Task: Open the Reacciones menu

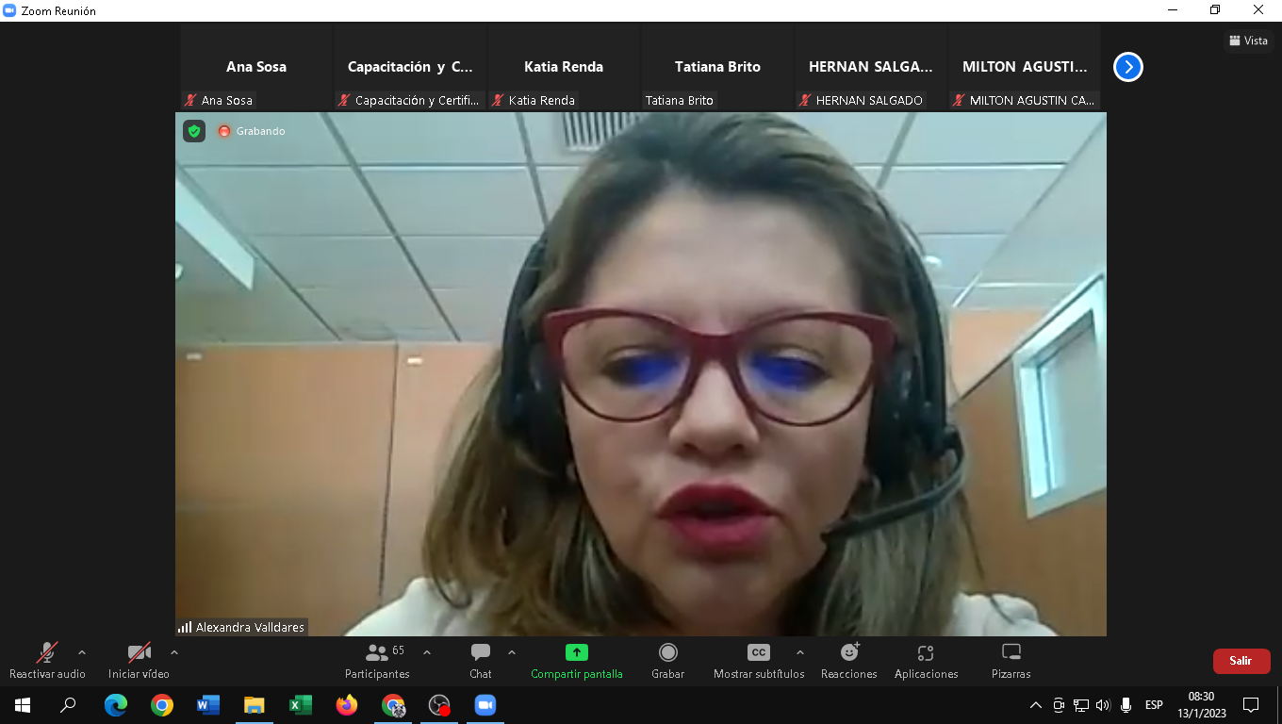Action: coord(848,660)
